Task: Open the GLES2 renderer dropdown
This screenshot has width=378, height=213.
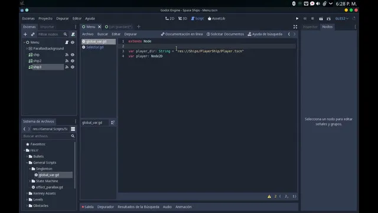Action: tap(341, 18)
